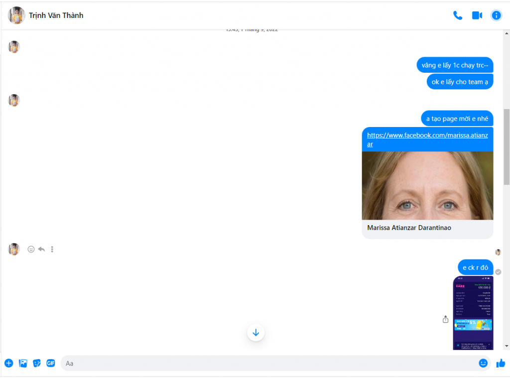This screenshot has width=510, height=378.
Task: Open Trịnh Văn Thành contact name
Action: click(x=56, y=15)
